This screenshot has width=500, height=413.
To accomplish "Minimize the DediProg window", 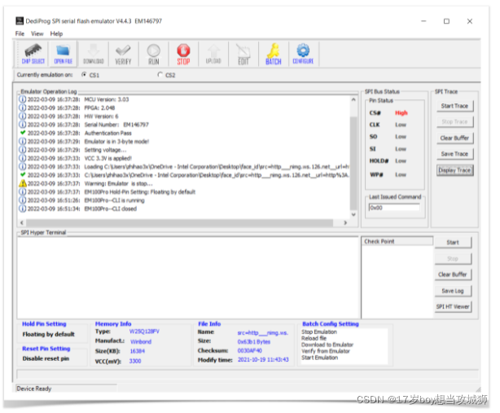I will click(423, 21).
